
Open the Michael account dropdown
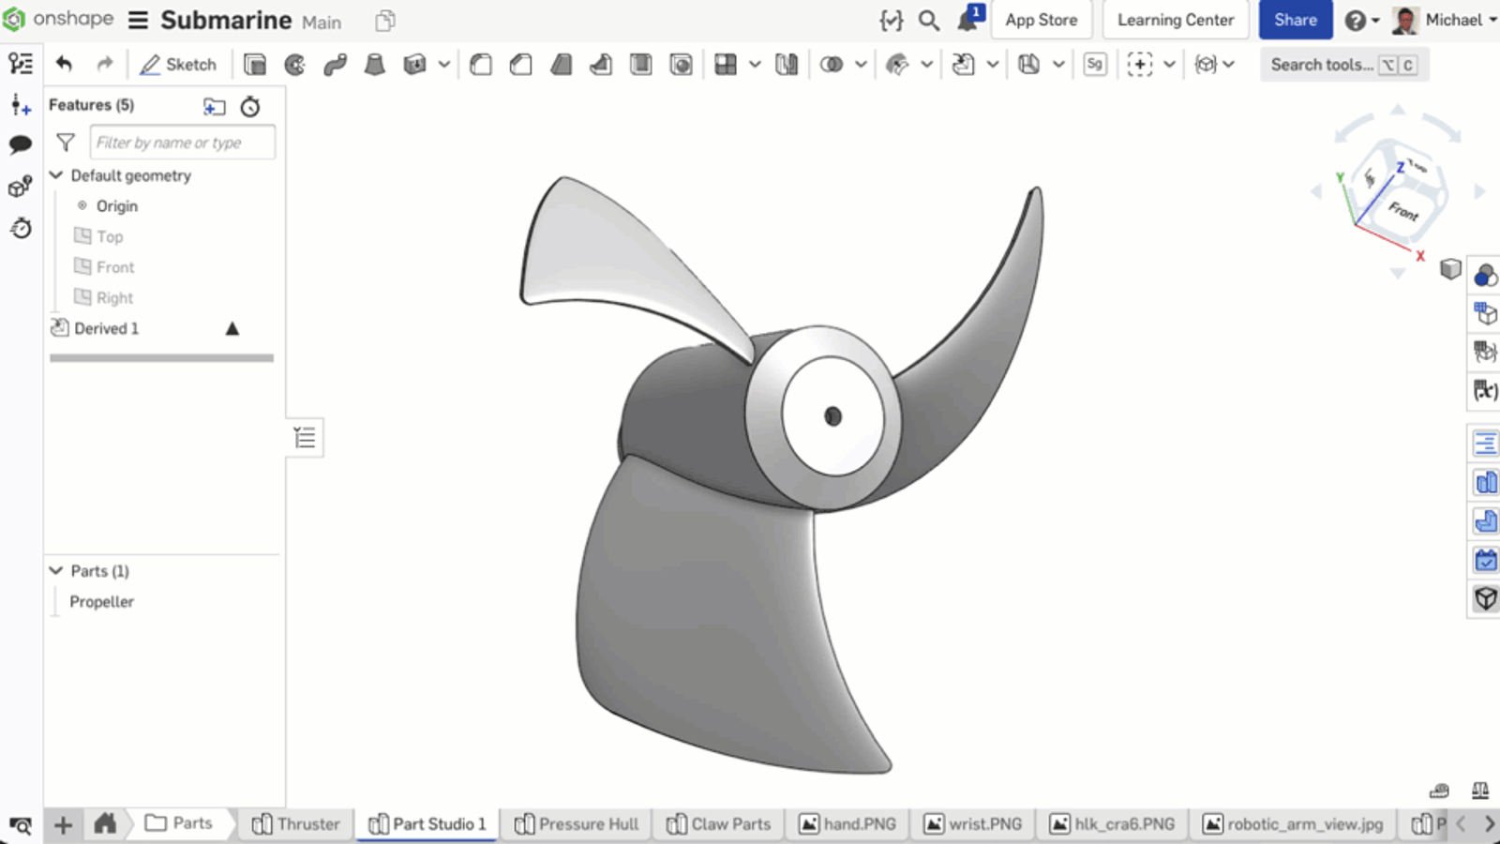point(1452,20)
